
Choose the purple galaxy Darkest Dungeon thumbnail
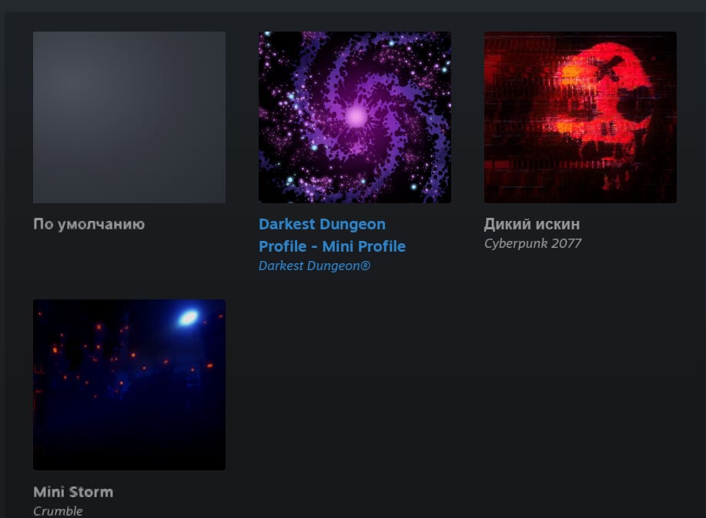tap(355, 117)
